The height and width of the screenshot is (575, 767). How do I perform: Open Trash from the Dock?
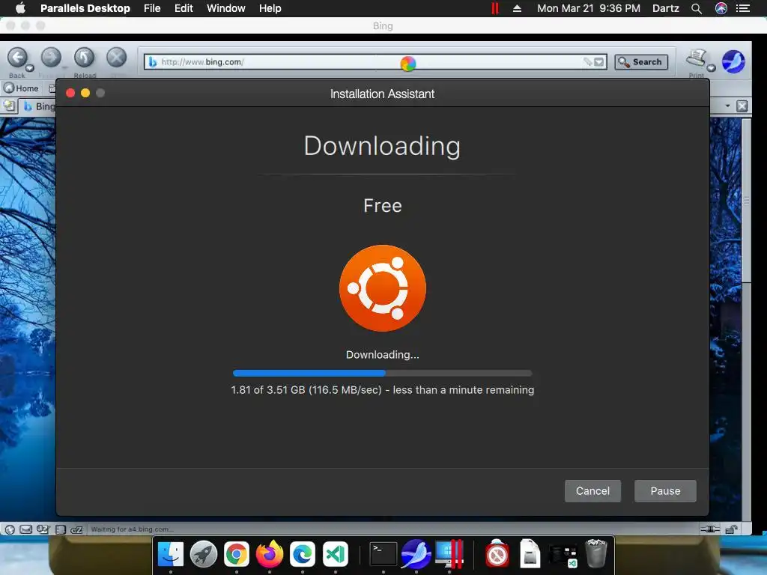pos(595,553)
